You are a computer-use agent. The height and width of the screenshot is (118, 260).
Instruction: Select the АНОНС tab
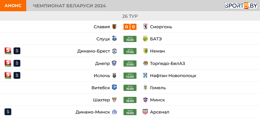(x=13, y=6)
